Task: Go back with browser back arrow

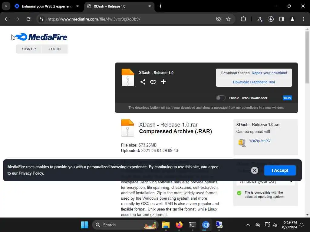Action: click(x=7, y=19)
